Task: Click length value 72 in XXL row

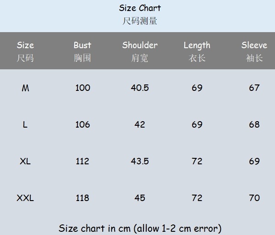Action: coord(197,198)
